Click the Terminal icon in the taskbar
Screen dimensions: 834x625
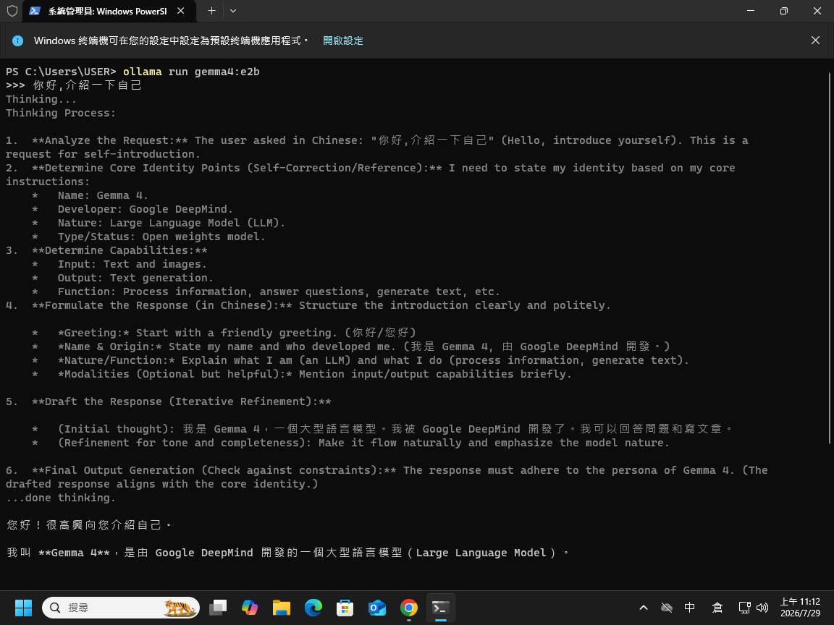(x=441, y=608)
